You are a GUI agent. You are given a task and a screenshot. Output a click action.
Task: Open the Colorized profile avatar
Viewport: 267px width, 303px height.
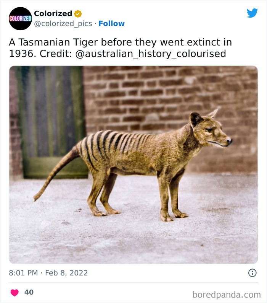coord(20,19)
